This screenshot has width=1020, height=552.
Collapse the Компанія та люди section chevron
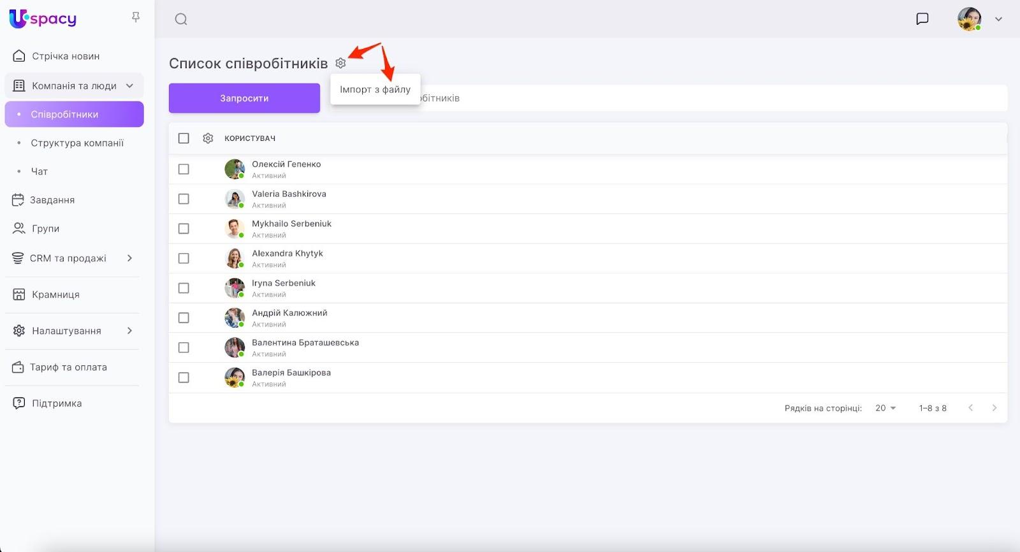coord(129,86)
